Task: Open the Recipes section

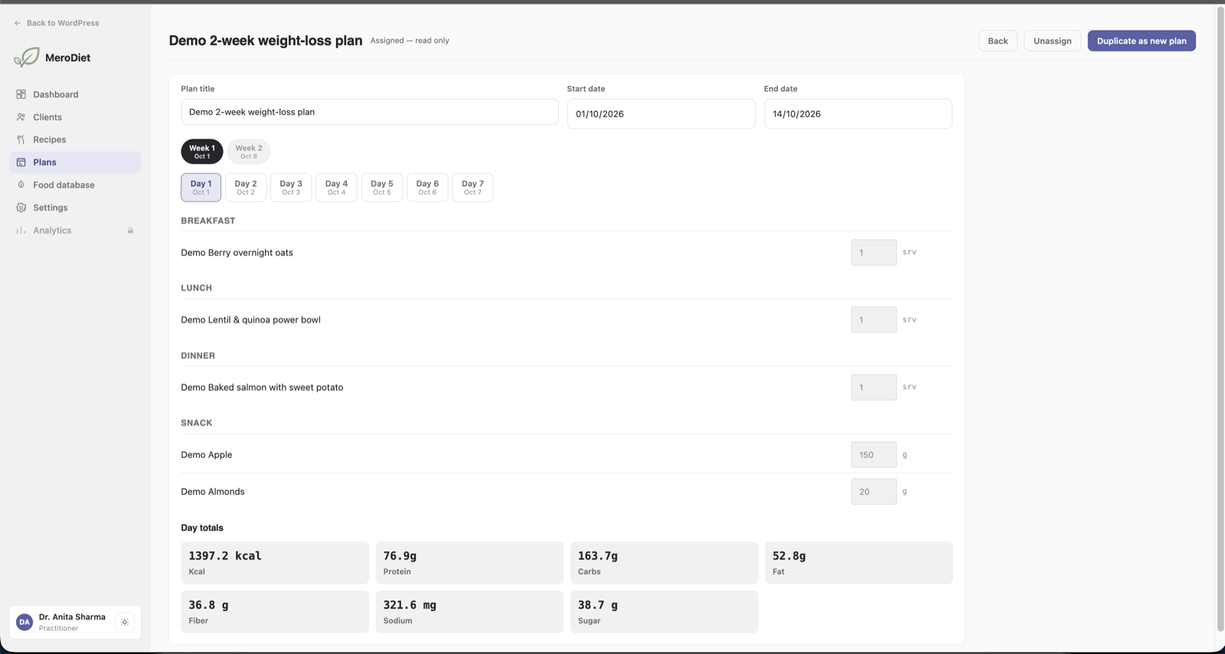Action: [75, 139]
